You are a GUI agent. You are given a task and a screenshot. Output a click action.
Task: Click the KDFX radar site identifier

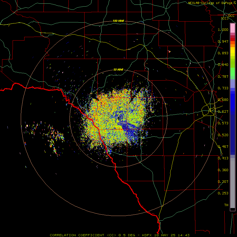point(147,235)
